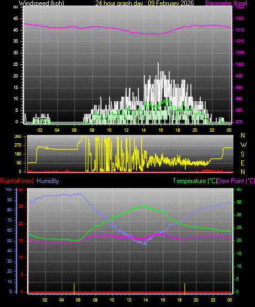Click green temperature scale value "40"
The width and height of the screenshot is (255, 307).
pos(239,190)
